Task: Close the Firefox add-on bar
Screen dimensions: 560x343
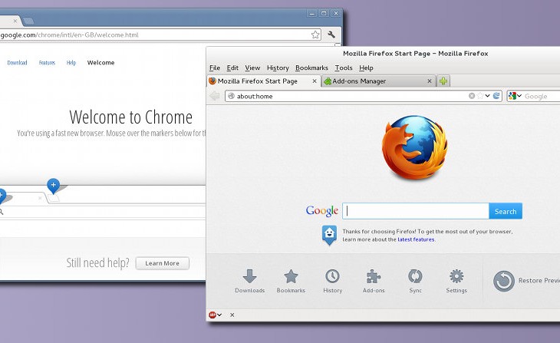Action: pos(232,315)
